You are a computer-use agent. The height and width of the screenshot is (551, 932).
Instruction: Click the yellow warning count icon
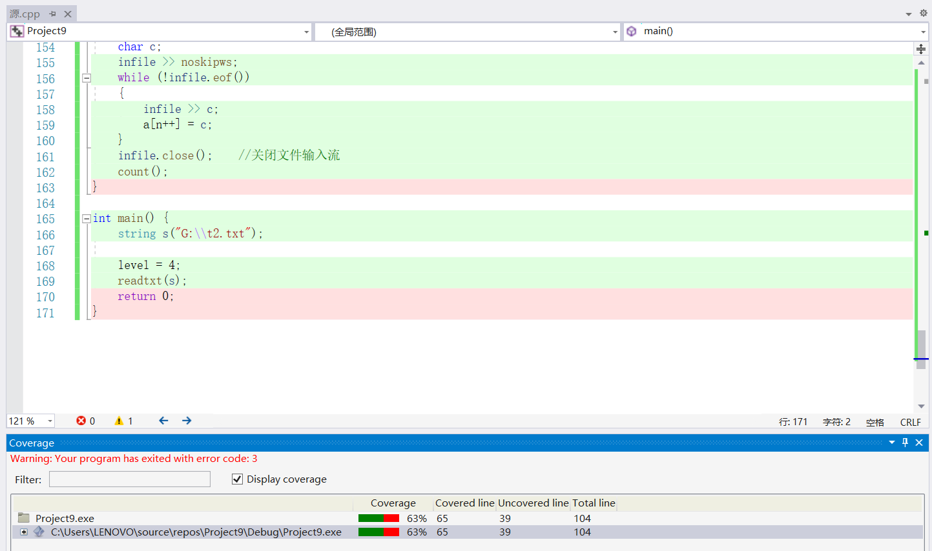119,421
